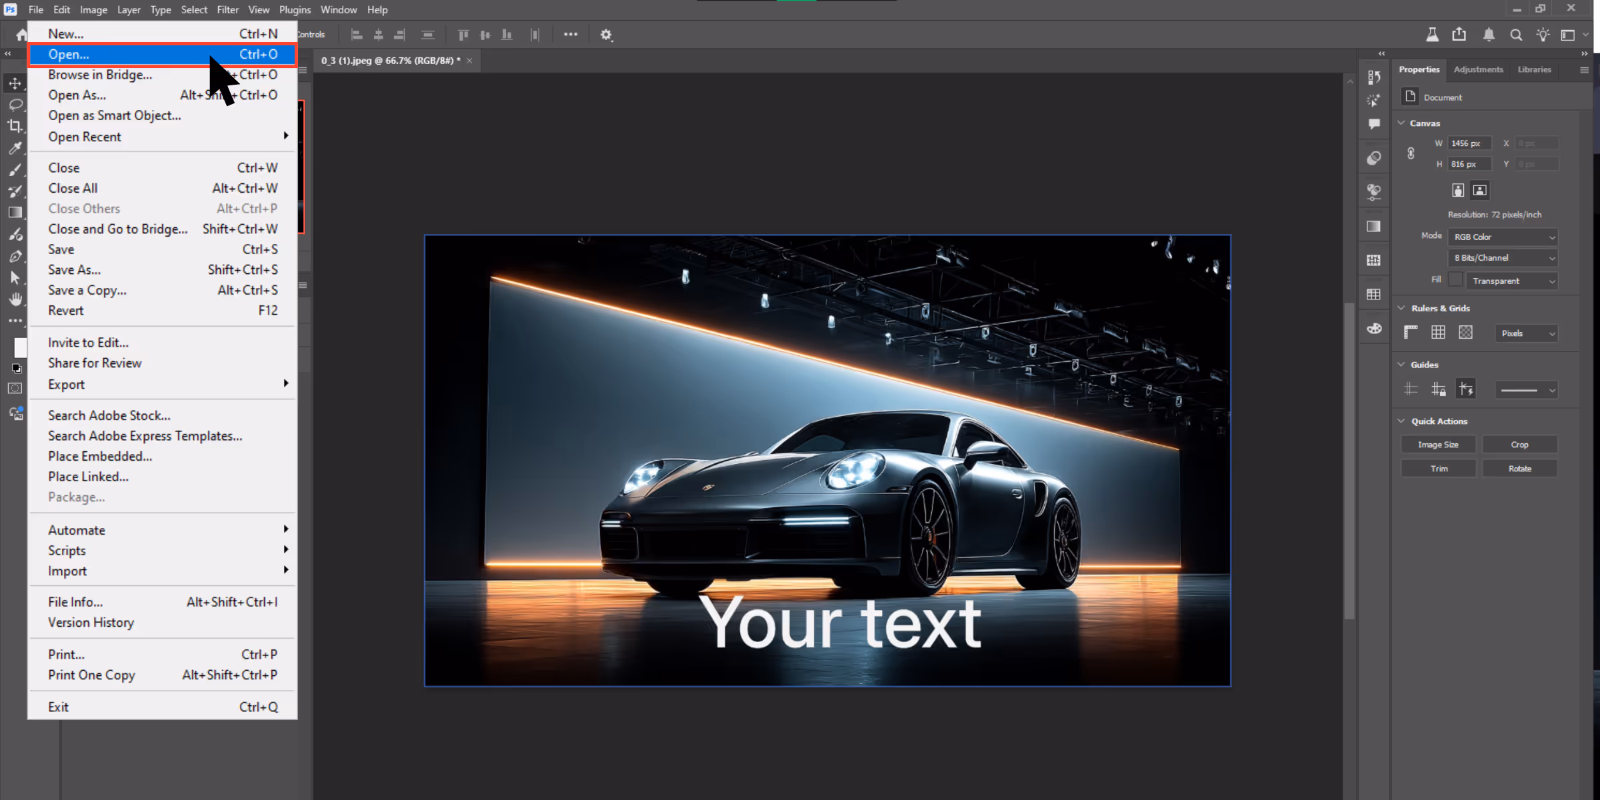Toggle the grid display icon
Viewport: 1600px width, 800px height.
1438,332
